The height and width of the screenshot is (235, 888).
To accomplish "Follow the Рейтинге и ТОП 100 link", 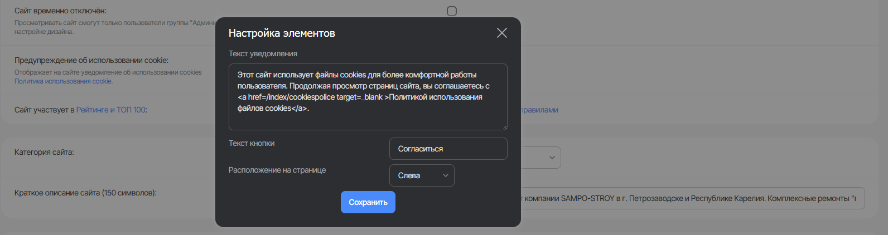I will coord(111,110).
